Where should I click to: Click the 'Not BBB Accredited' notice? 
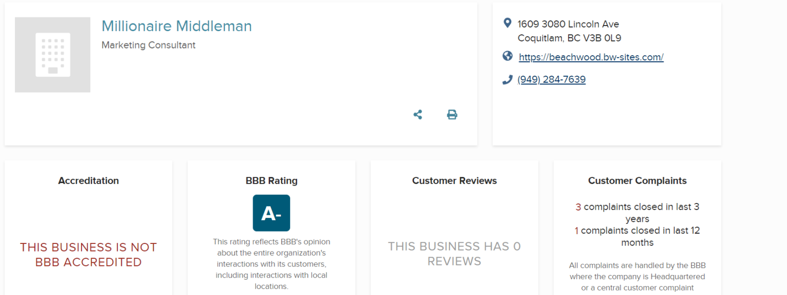click(x=89, y=255)
